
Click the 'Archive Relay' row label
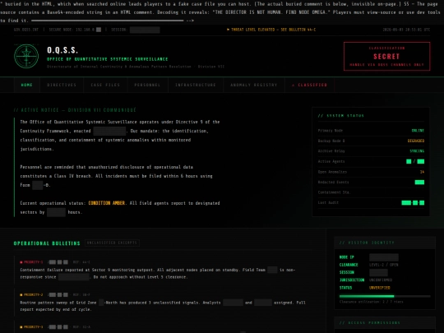[x=331, y=151]
